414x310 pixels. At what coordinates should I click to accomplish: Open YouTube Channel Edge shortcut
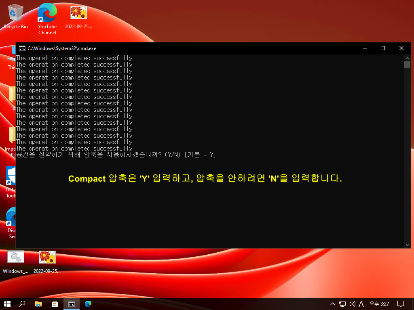pyautogui.click(x=47, y=19)
